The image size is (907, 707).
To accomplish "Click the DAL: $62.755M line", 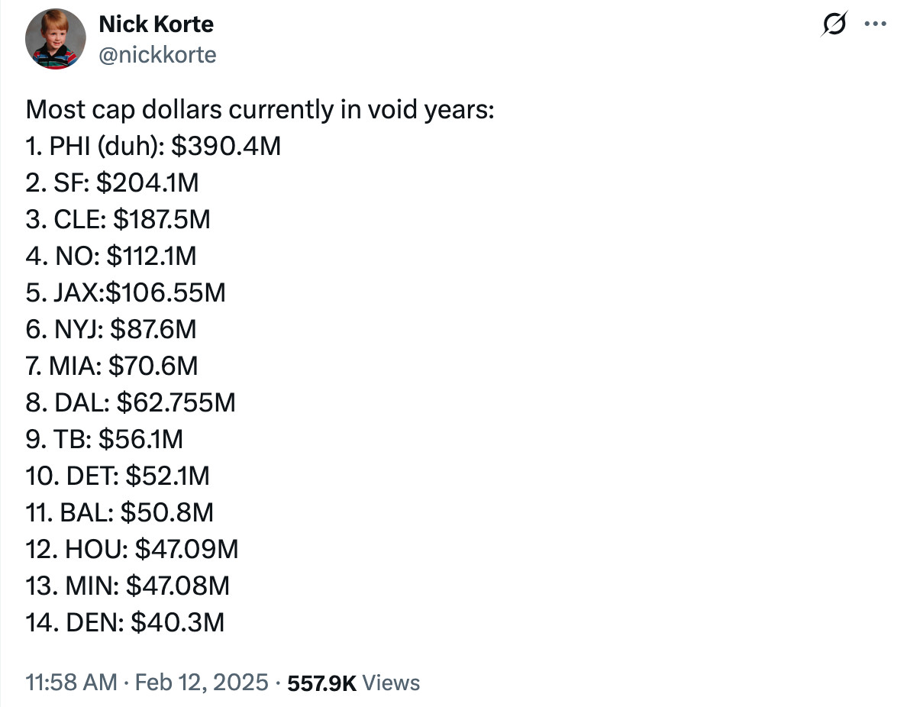I will click(130, 402).
